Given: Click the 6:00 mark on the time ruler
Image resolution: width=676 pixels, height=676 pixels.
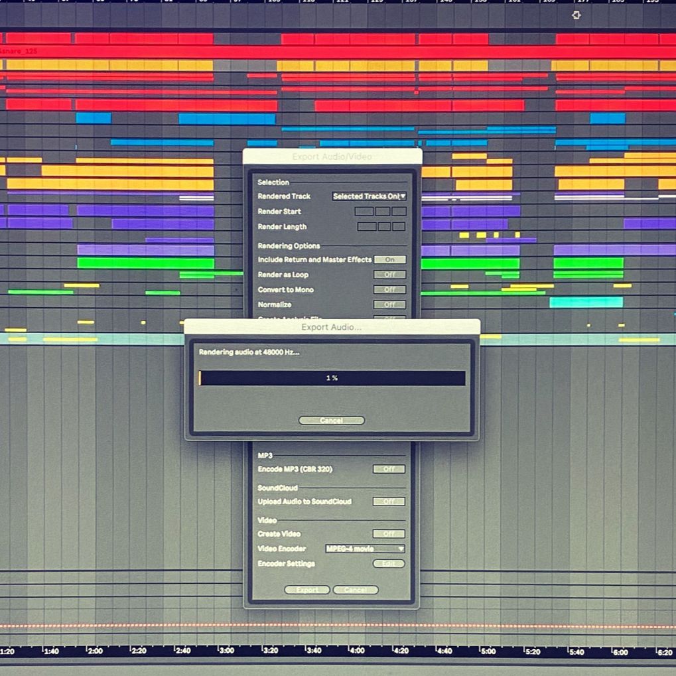Looking at the screenshot, I should coord(620,652).
